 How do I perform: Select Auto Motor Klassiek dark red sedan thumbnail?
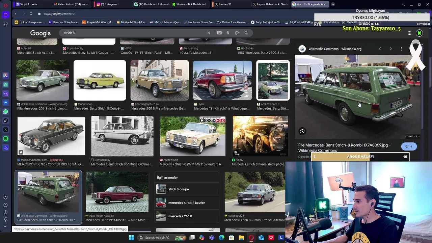click(117, 192)
